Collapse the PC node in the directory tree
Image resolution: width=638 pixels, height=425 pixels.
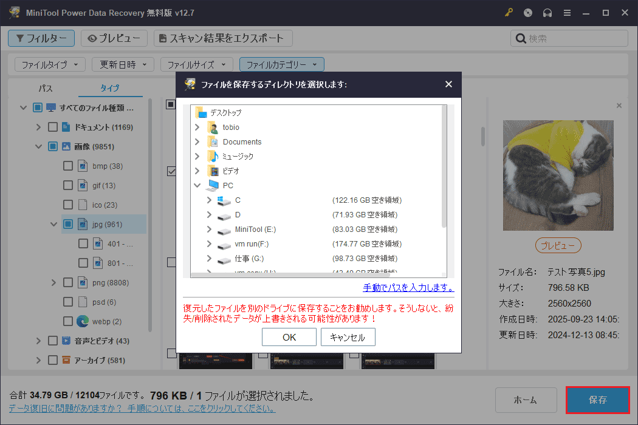click(x=196, y=185)
